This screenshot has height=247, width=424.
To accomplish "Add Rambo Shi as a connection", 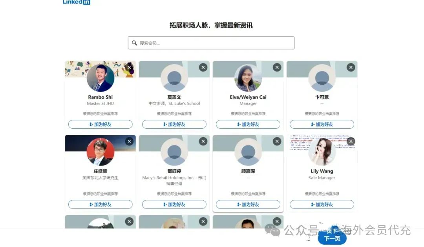I will coord(101,124).
